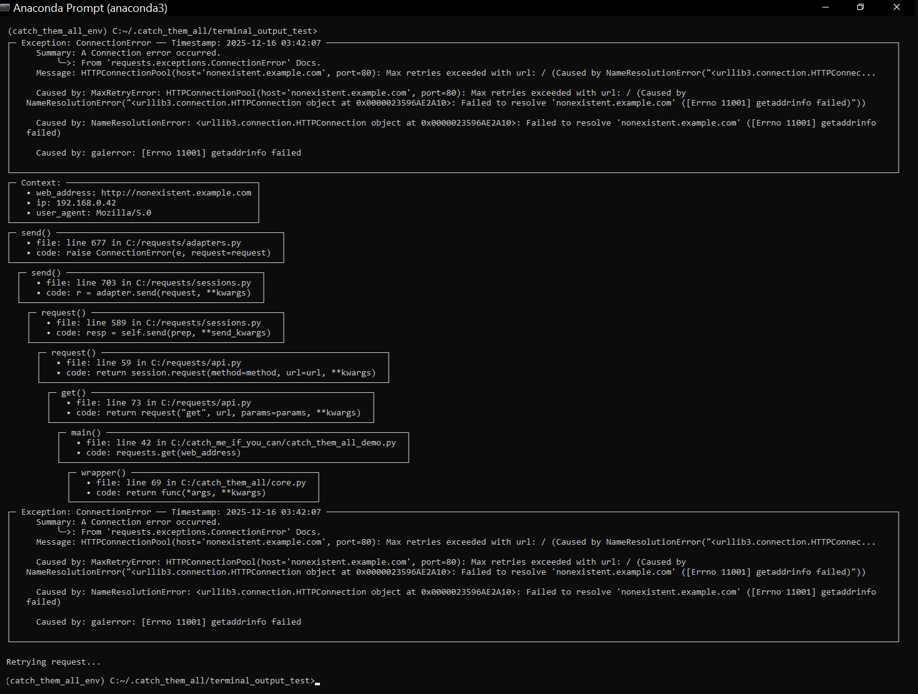Select 'file: line 703 in C:/requests/sessions.py'

click(144, 283)
